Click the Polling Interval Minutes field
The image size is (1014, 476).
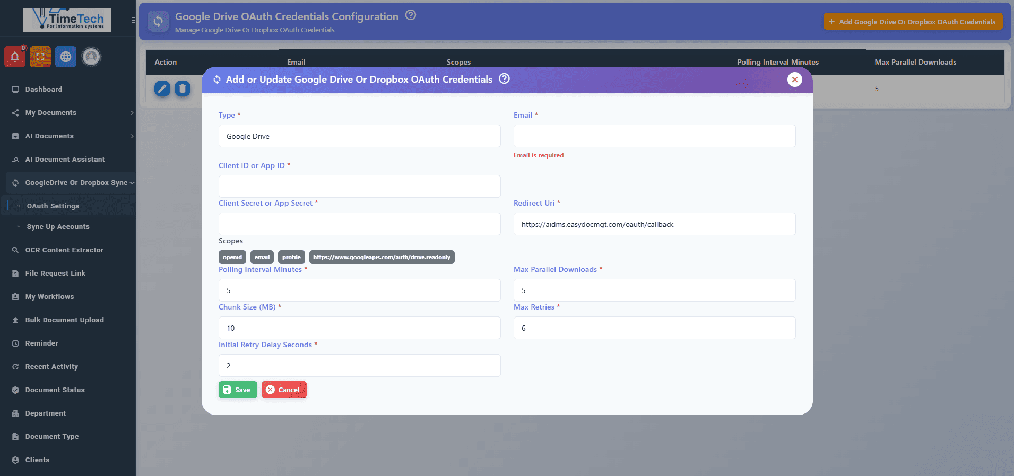[x=359, y=290]
